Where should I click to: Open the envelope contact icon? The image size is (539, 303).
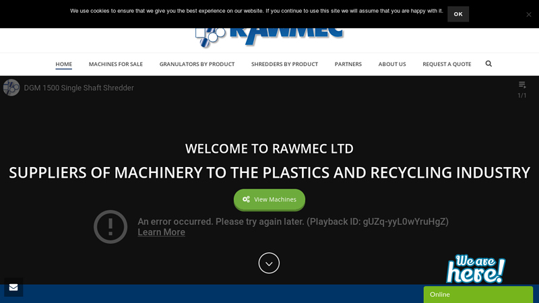13,288
